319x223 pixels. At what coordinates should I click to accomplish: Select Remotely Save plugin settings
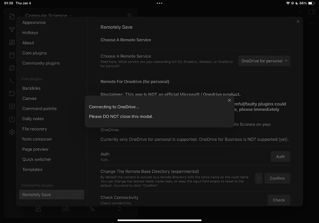tap(52, 195)
